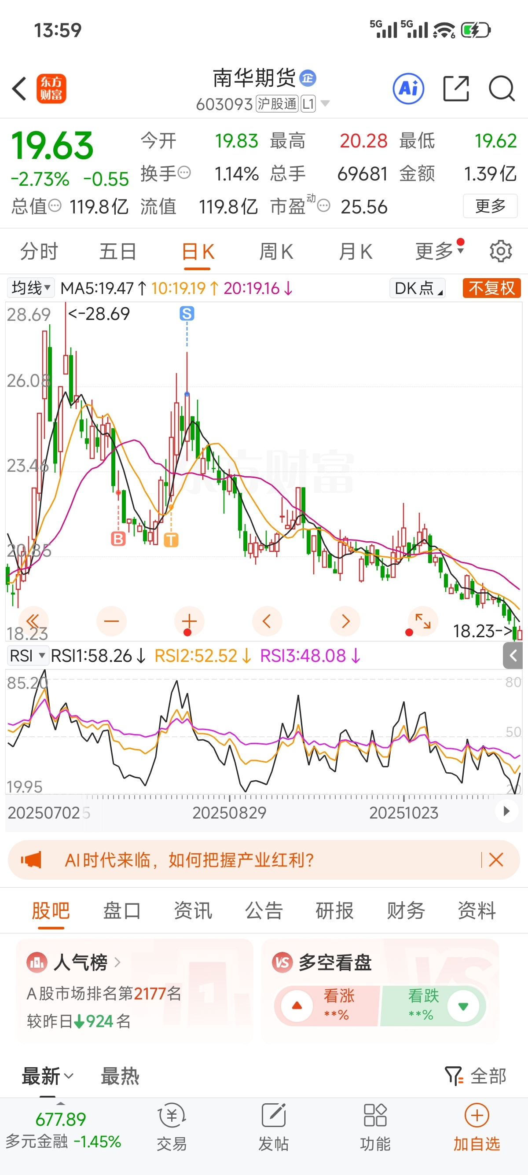This screenshot has width=528, height=1175.
Task: Open chart settings gear icon
Action: [501, 251]
